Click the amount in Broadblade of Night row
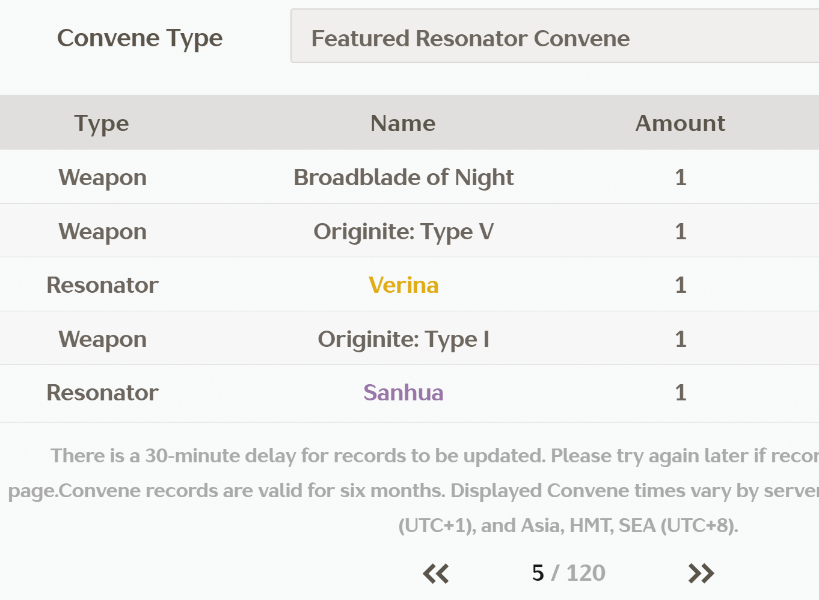Viewport: 819px width, 600px height. point(680,177)
